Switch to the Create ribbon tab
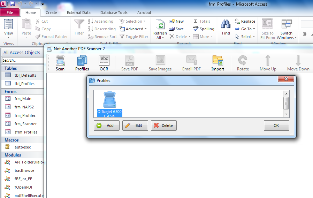313x198 pixels. tap(51, 13)
